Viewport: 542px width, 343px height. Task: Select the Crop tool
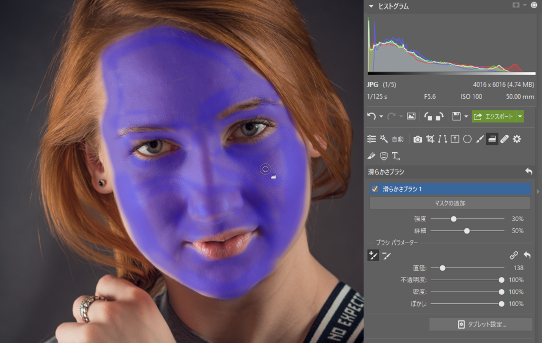click(x=430, y=139)
